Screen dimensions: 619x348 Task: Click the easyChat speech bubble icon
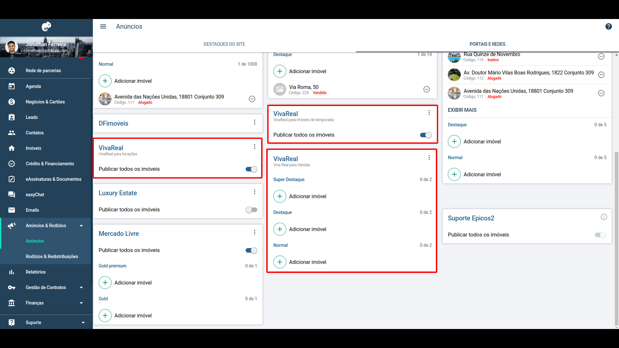coord(12,195)
